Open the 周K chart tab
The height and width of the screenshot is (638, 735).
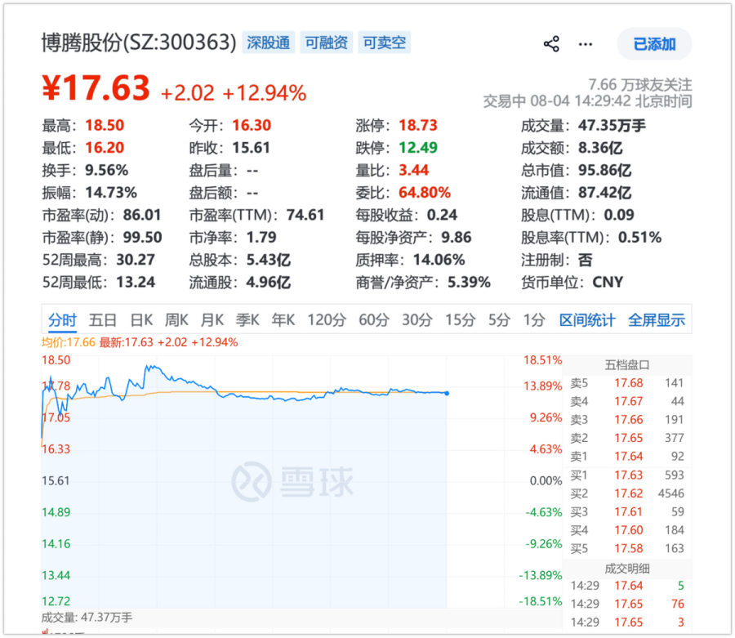click(x=176, y=320)
